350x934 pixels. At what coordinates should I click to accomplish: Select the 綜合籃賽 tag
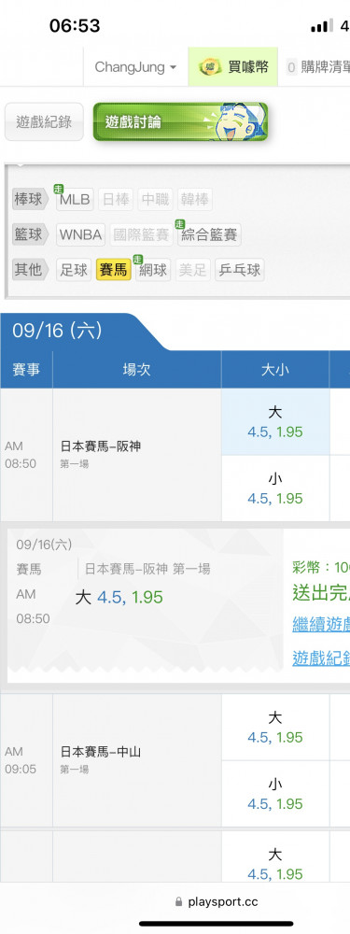click(209, 234)
